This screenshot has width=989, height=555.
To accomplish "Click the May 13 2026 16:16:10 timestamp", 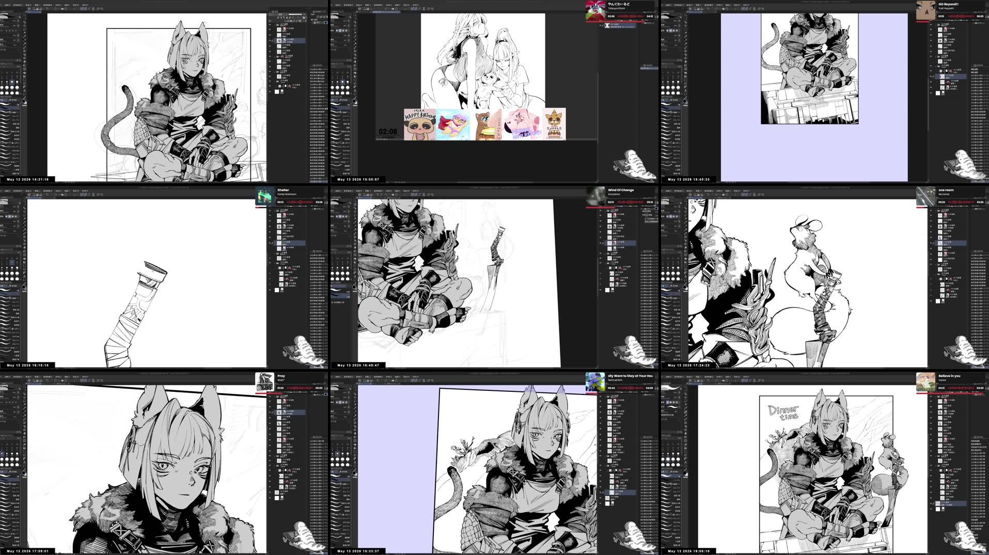I will click(x=28, y=365).
